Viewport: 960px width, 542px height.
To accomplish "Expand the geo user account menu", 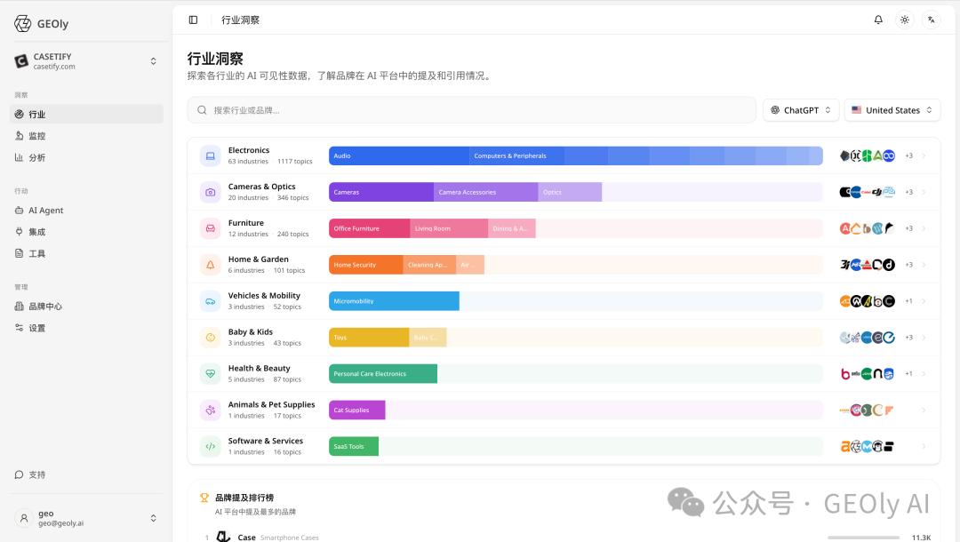I will 85,518.
